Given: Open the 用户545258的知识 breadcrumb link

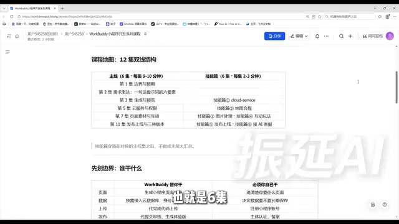Looking at the screenshot, I should 43,34.
